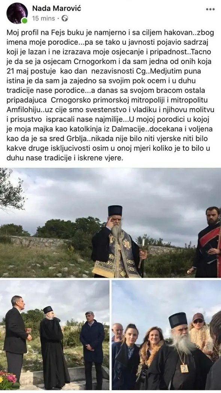Image resolution: width=221 pixels, height=393 pixels.
Task: Open bottom-left photo of three men standing
Action: click(x=55, y=335)
